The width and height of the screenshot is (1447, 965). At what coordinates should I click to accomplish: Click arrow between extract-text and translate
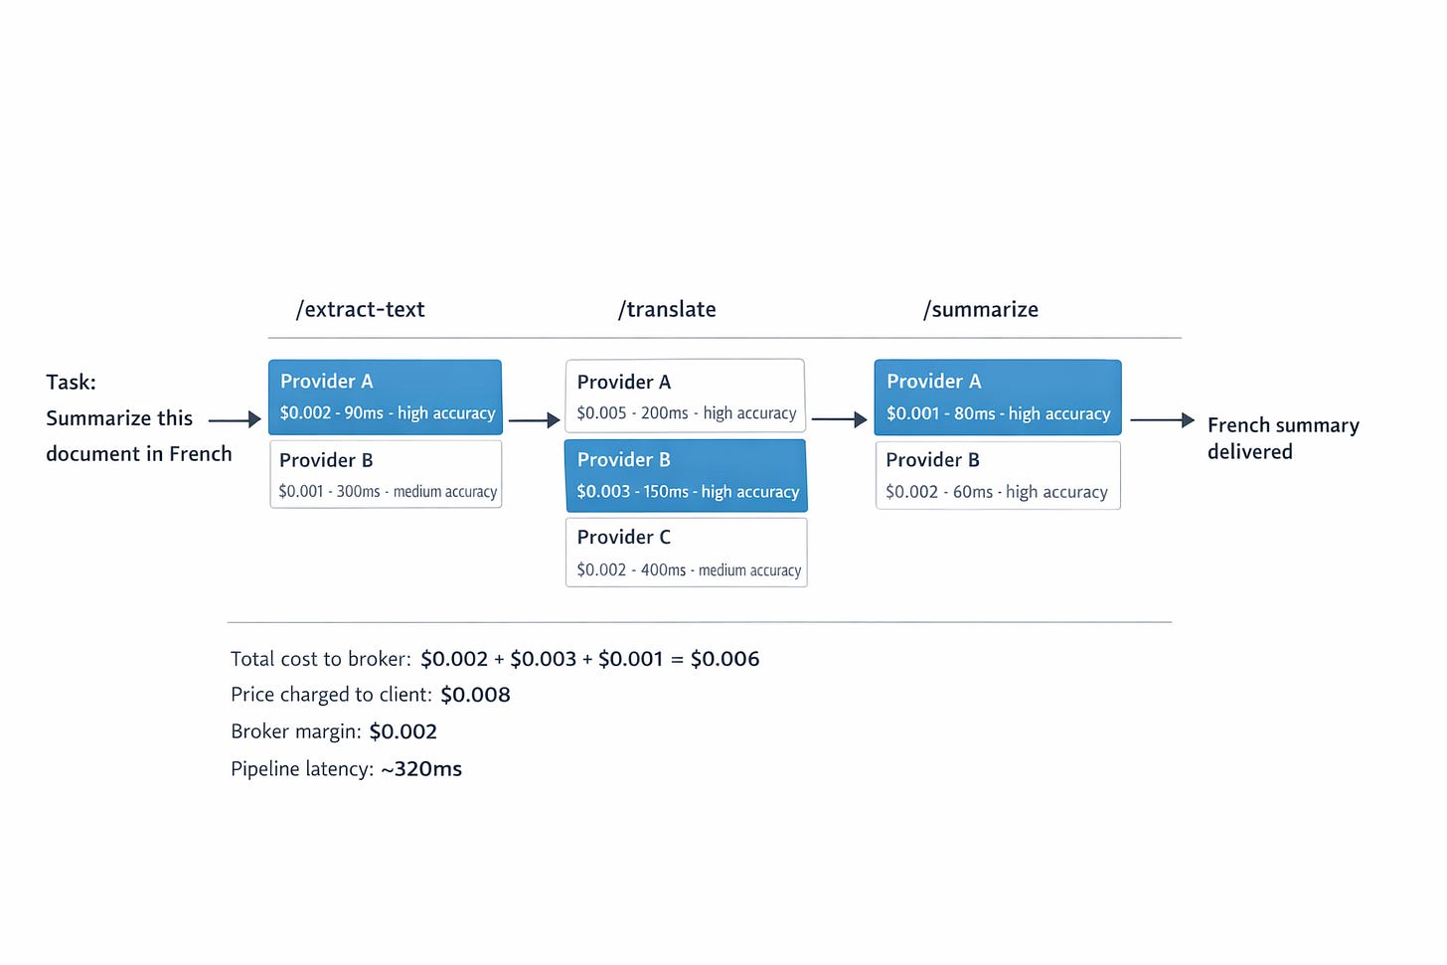pos(535,420)
